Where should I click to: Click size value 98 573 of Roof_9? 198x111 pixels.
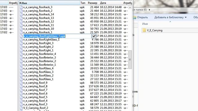point(94,83)
